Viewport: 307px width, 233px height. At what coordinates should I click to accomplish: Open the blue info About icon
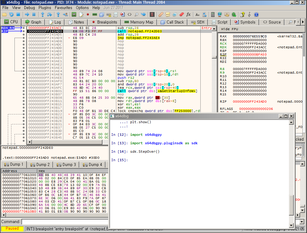click(x=256, y=14)
